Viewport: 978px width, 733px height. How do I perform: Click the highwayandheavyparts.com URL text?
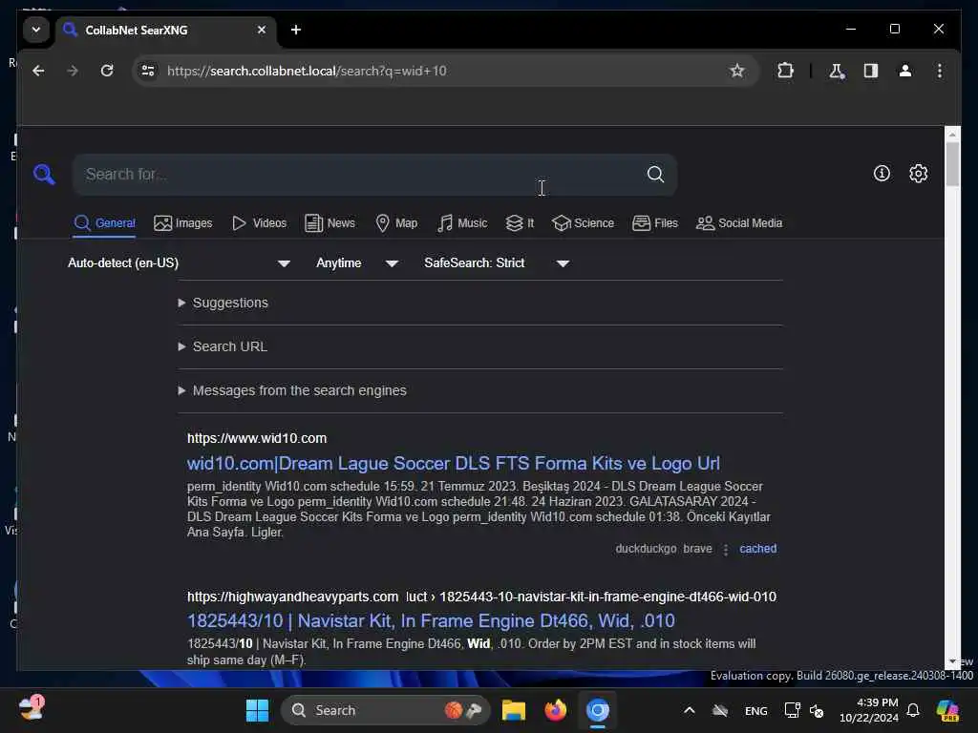pos(292,597)
